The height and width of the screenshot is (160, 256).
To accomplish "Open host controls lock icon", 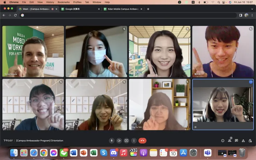I will (250, 141).
